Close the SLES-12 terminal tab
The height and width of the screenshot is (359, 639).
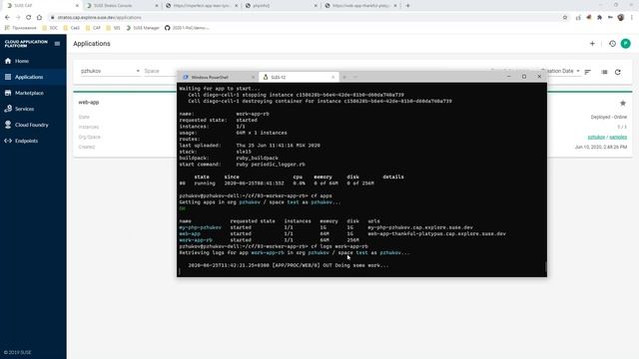pyautogui.click(x=332, y=77)
